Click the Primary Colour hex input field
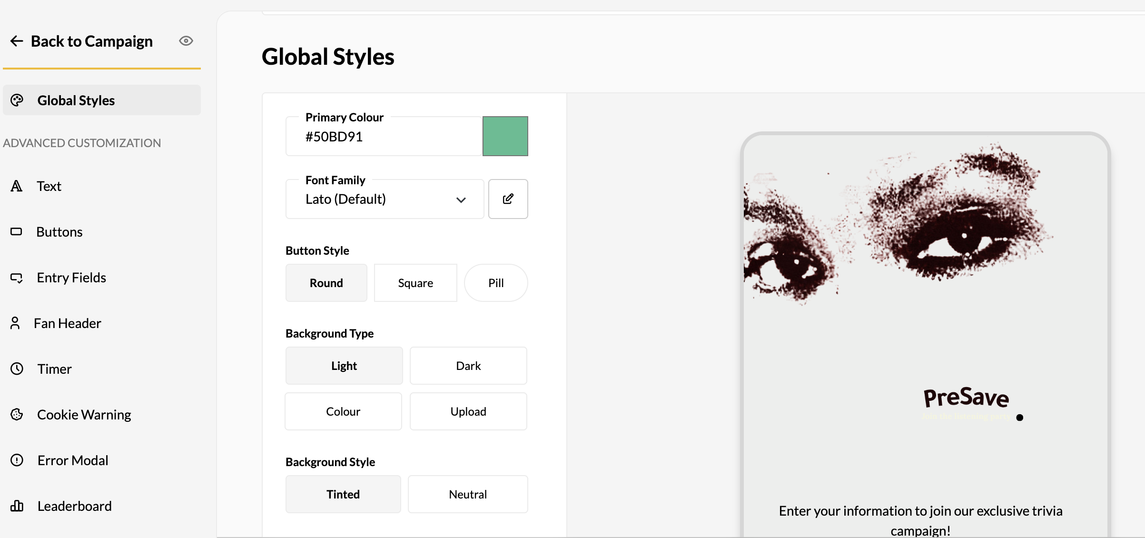Image resolution: width=1145 pixels, height=538 pixels. coord(384,137)
